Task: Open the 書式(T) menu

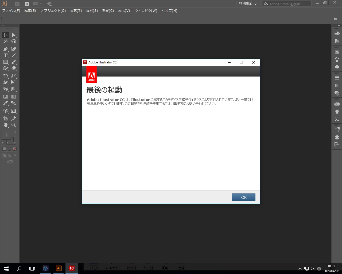Action: 76,11
